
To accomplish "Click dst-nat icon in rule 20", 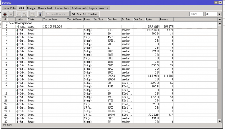I will click(18, 97).
